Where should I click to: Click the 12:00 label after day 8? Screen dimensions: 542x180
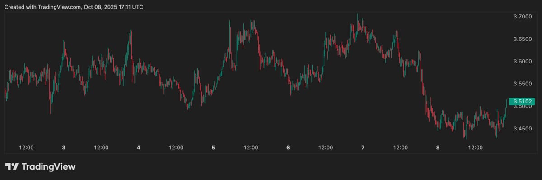(475, 148)
